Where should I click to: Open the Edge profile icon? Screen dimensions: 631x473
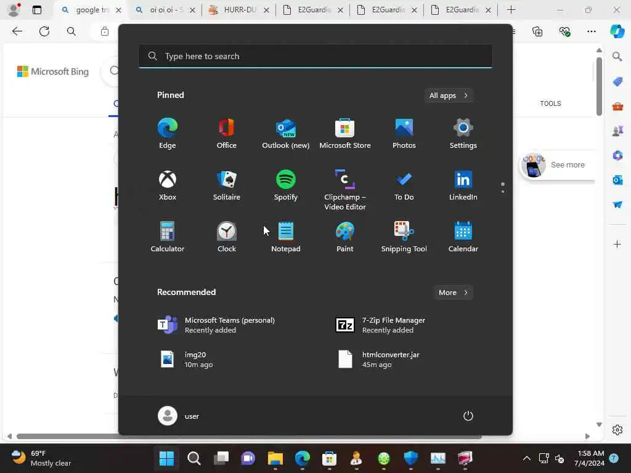[x=14, y=10]
